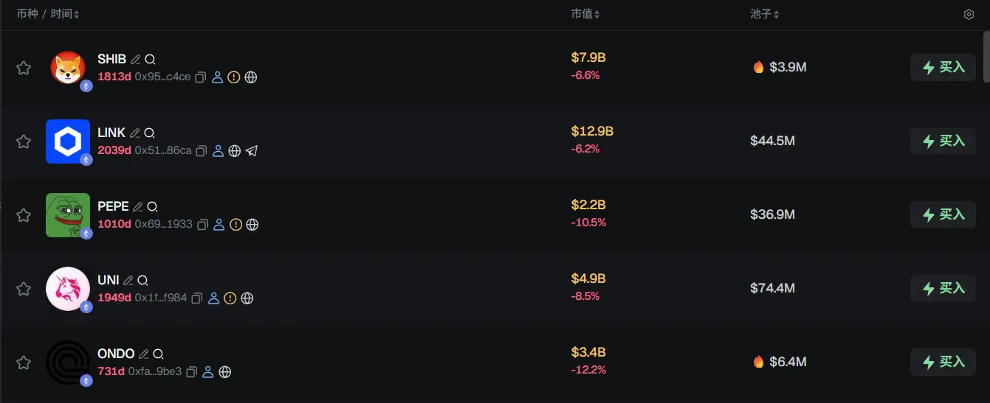This screenshot has width=990, height=403.
Task: Open the LINK holder person icon
Action: click(x=218, y=151)
